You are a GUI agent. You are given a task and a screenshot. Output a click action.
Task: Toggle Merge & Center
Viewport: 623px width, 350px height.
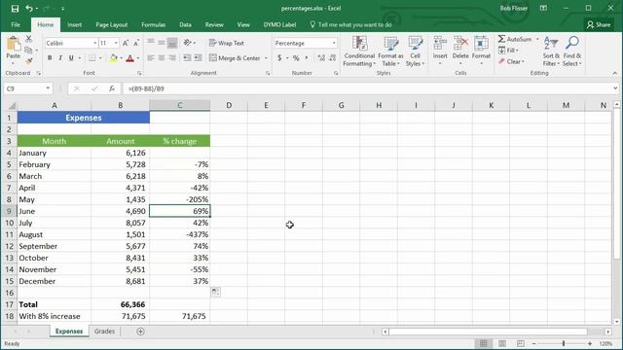[x=235, y=58]
